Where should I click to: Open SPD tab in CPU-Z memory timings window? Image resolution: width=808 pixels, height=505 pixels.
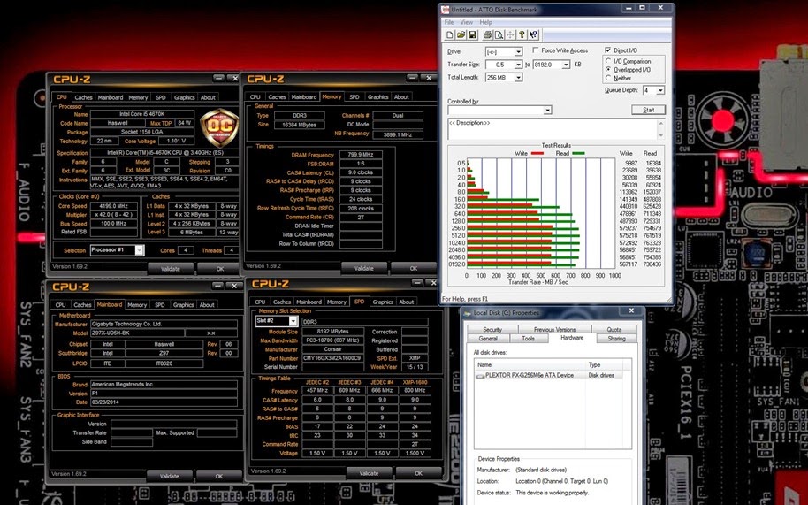coord(354,97)
